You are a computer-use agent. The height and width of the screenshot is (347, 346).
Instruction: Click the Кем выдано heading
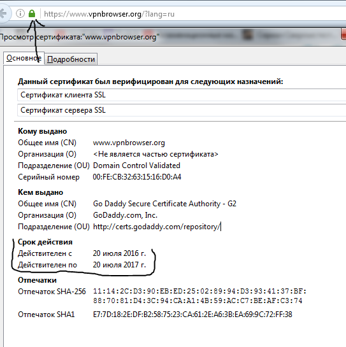40,192
